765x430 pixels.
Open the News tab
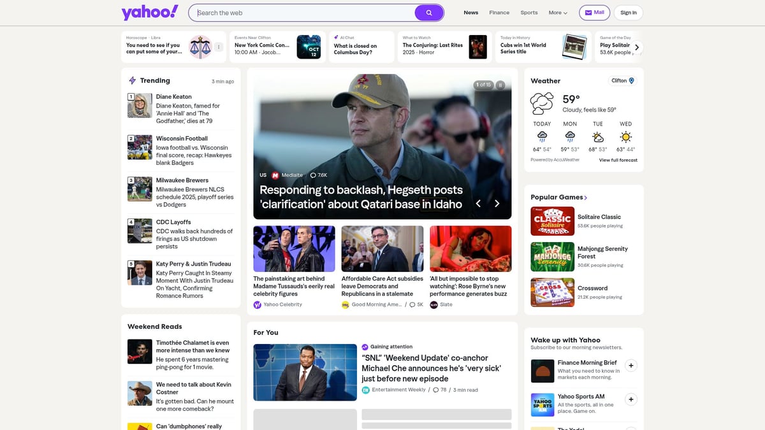(471, 13)
